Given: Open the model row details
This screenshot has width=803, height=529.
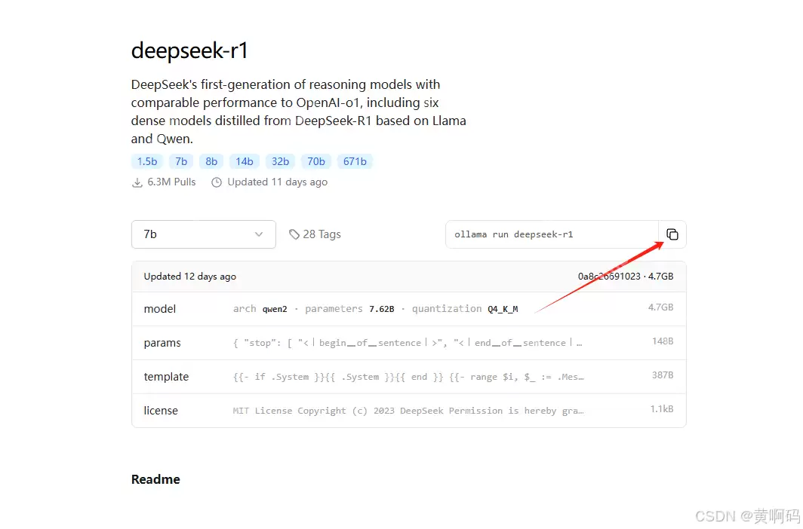Looking at the screenshot, I should coord(408,308).
